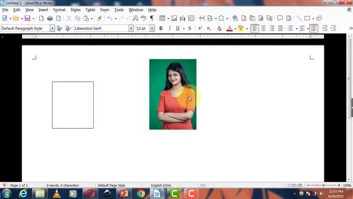The height and width of the screenshot is (199, 353).
Task: Toggle Justified alignment
Action: point(280,28)
